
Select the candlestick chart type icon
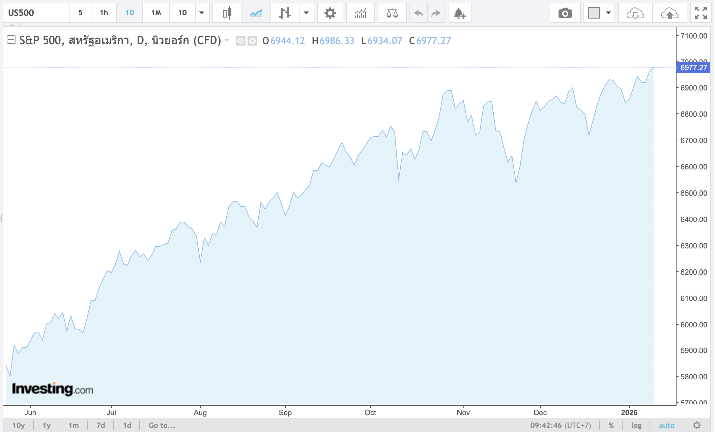click(227, 13)
